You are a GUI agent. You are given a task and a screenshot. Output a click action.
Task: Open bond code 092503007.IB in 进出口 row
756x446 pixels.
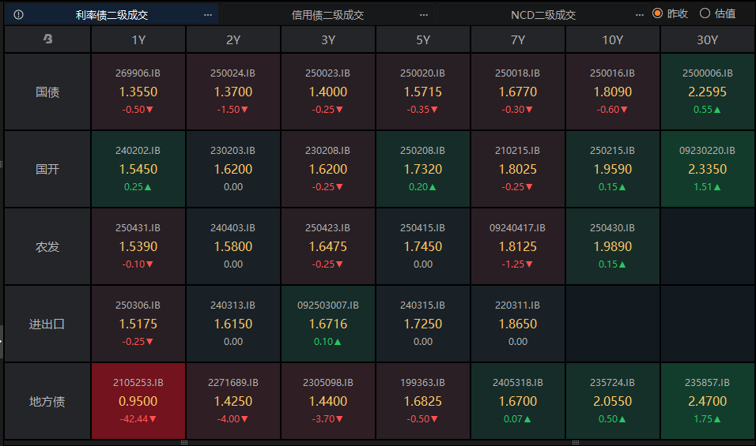click(x=328, y=305)
